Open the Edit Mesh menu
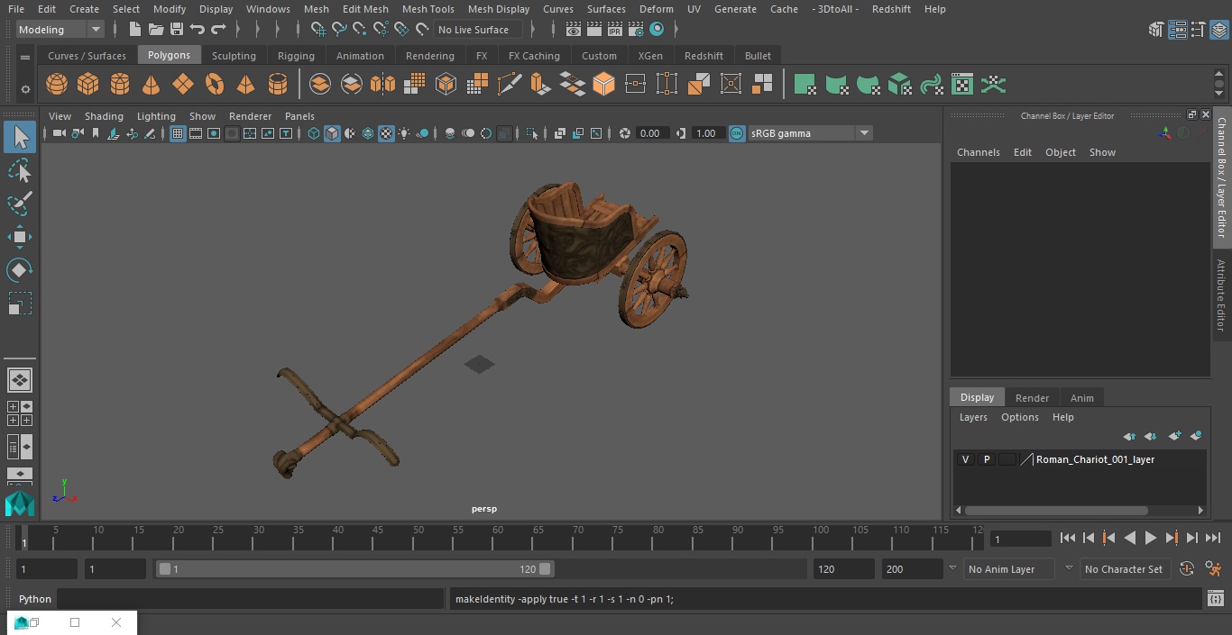The image size is (1232, 635). [365, 9]
